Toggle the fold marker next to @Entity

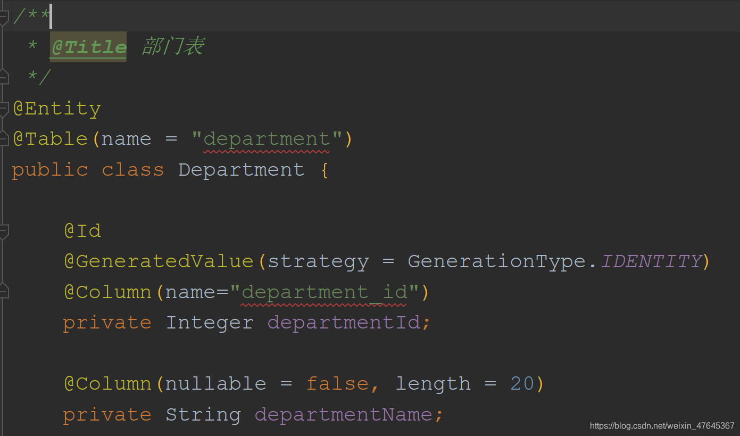pyautogui.click(x=3, y=109)
